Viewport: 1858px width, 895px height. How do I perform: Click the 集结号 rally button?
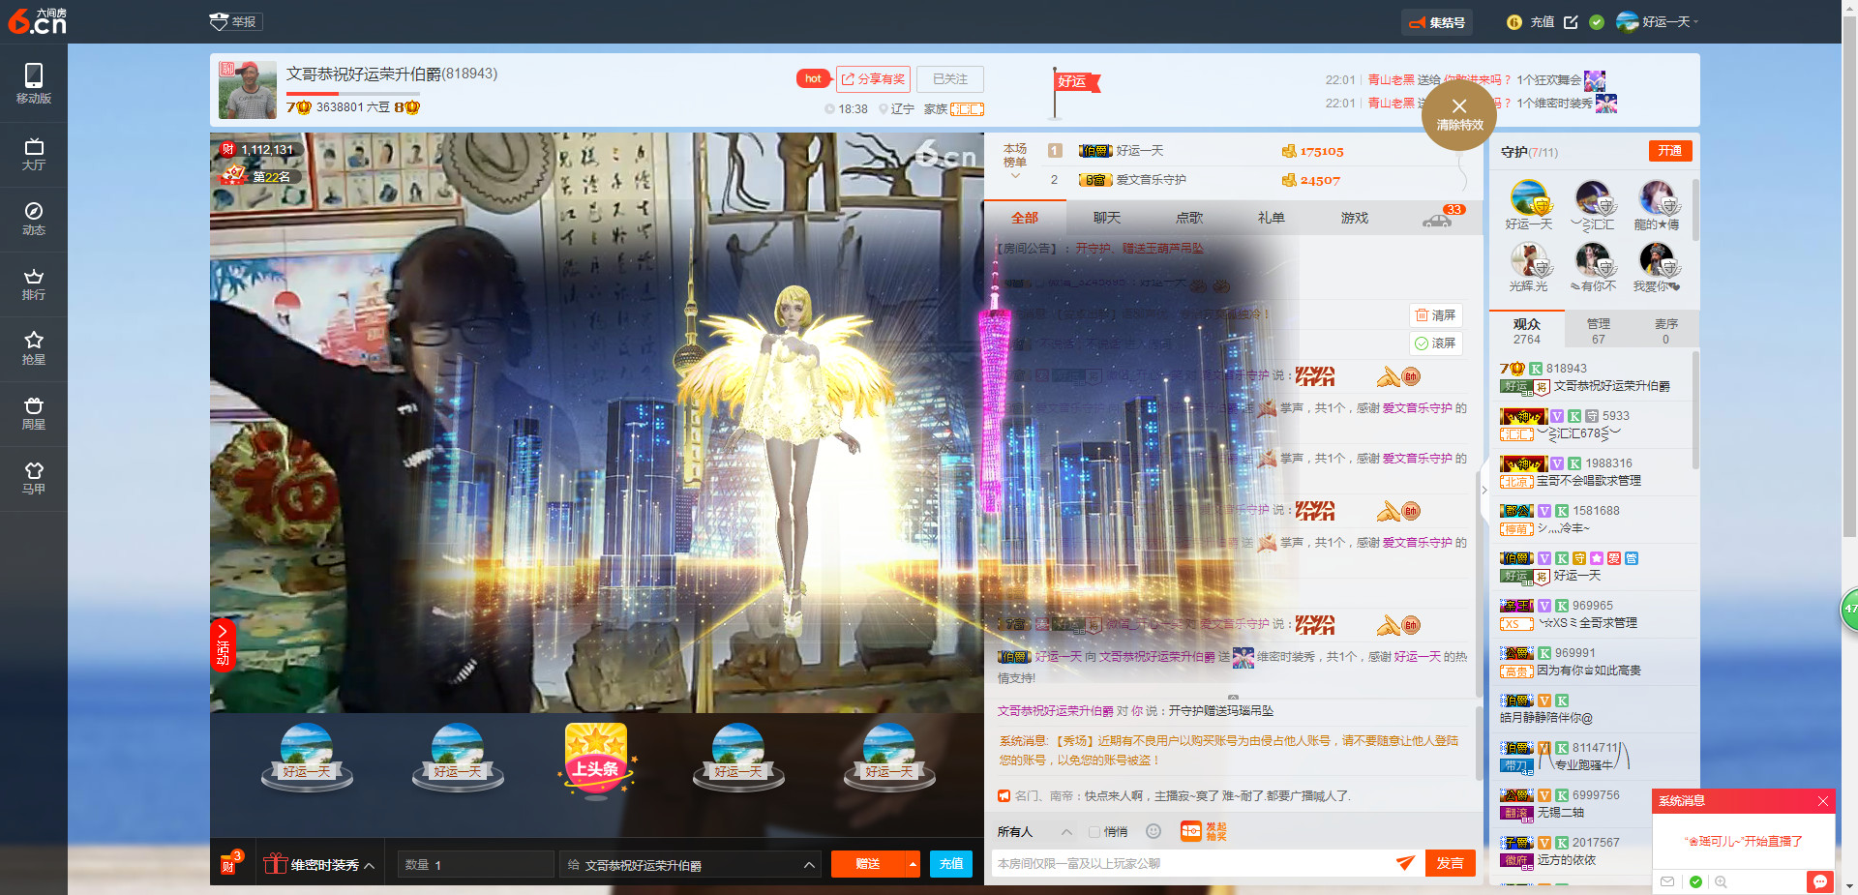[x=1437, y=22]
